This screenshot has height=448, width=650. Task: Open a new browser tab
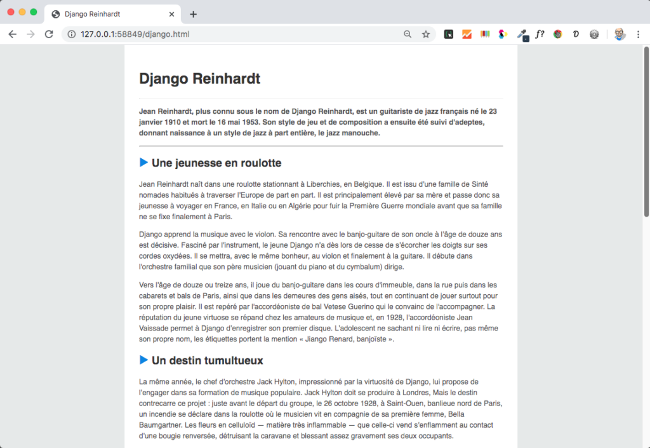tap(193, 14)
